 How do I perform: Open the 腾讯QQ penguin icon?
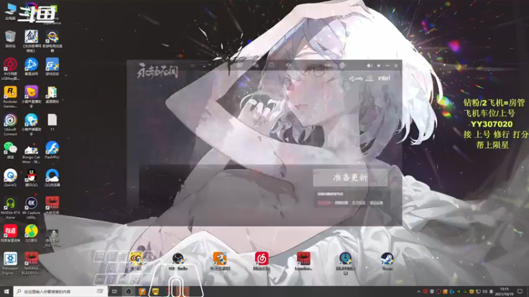click(31, 178)
